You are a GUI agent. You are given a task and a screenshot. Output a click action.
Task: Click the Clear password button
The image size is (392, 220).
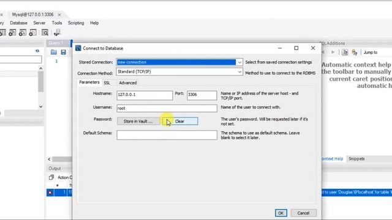pyautogui.click(x=179, y=121)
